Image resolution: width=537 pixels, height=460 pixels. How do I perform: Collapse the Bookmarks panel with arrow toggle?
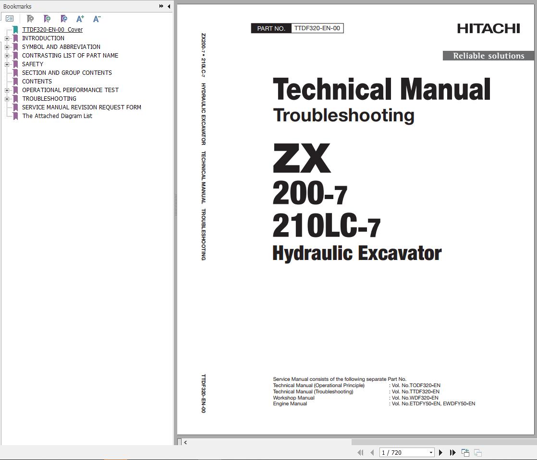168,6
